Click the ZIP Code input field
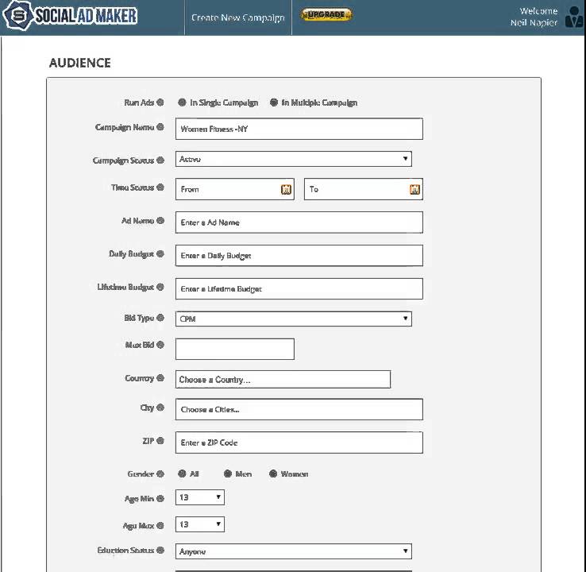Screen dimensions: 586x572 [x=299, y=443]
